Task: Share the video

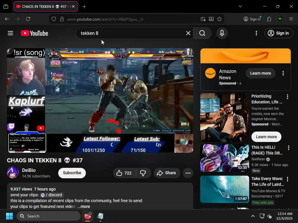Action: tap(167, 173)
